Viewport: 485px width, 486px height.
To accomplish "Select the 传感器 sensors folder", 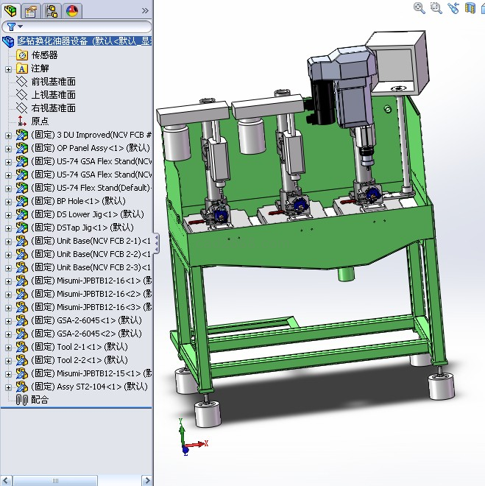I will point(44,55).
